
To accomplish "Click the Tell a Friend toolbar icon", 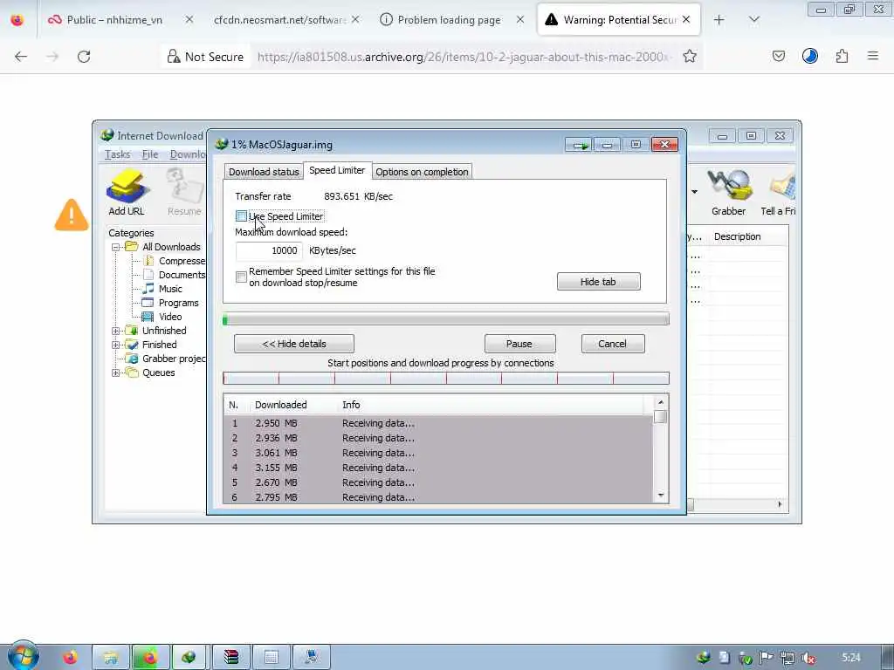I will pyautogui.click(x=779, y=193).
